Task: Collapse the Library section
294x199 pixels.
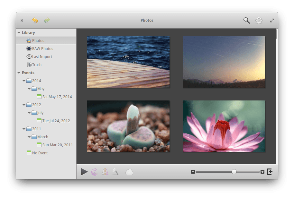Action: [x=19, y=33]
